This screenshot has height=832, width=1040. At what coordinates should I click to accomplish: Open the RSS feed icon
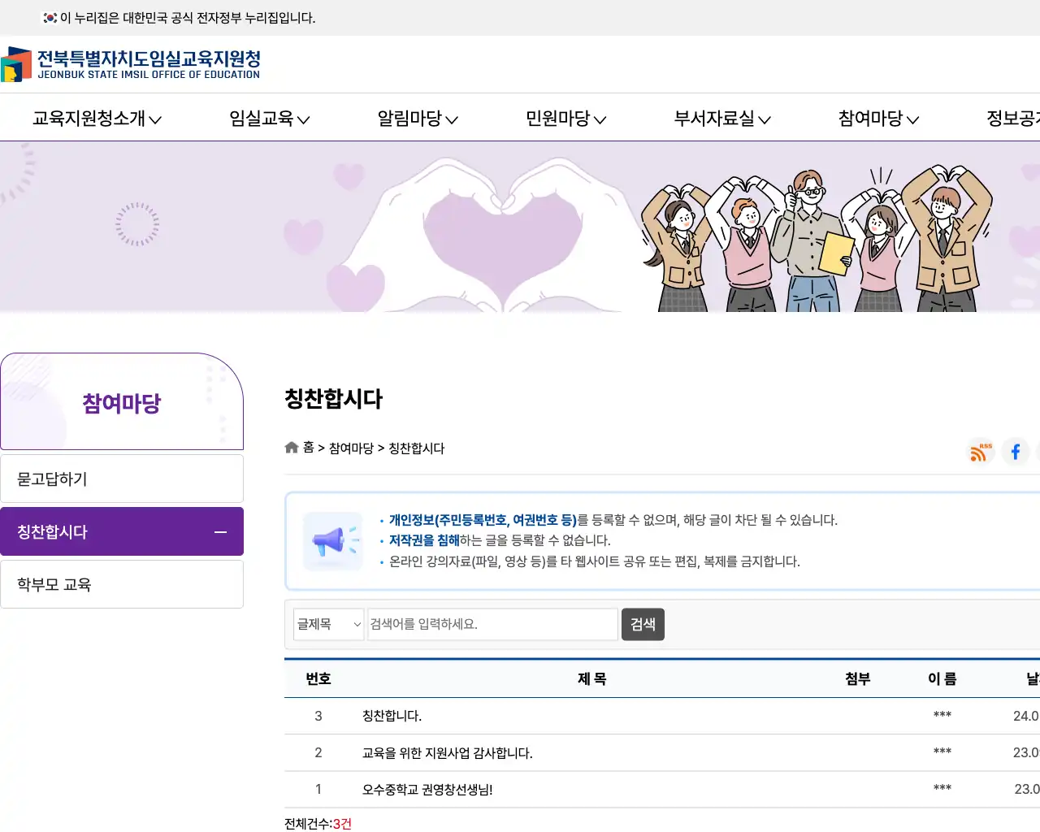[980, 452]
